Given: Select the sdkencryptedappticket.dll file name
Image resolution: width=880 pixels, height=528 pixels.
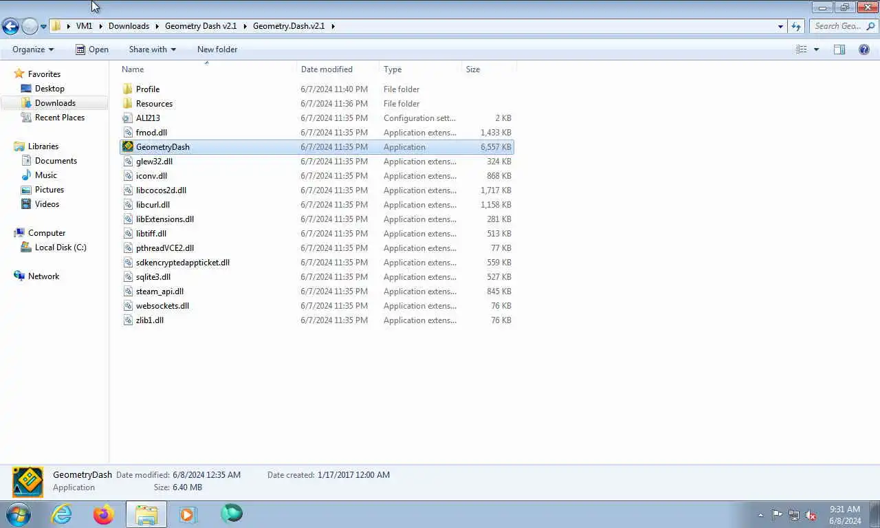Looking at the screenshot, I should tap(183, 263).
